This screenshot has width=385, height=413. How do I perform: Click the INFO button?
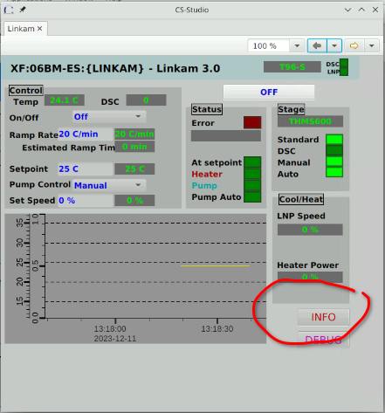[323, 317]
